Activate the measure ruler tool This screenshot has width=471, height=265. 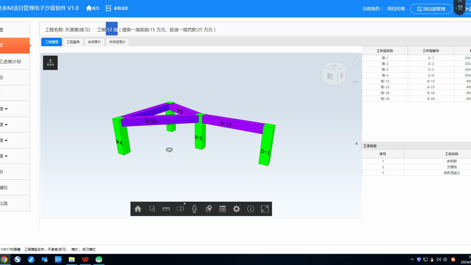[166, 209]
